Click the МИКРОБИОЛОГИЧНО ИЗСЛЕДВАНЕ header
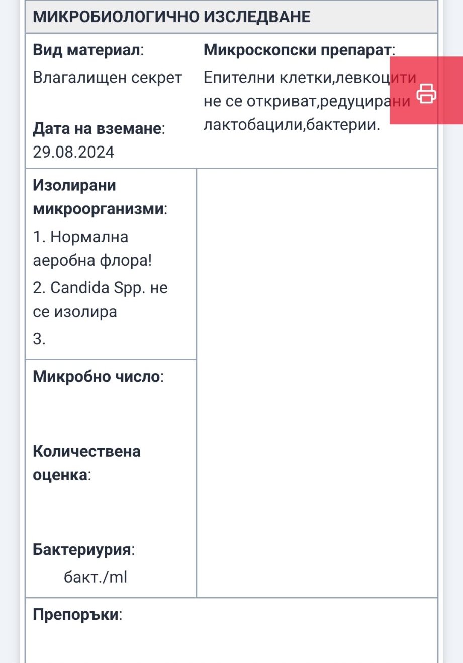 click(x=171, y=17)
